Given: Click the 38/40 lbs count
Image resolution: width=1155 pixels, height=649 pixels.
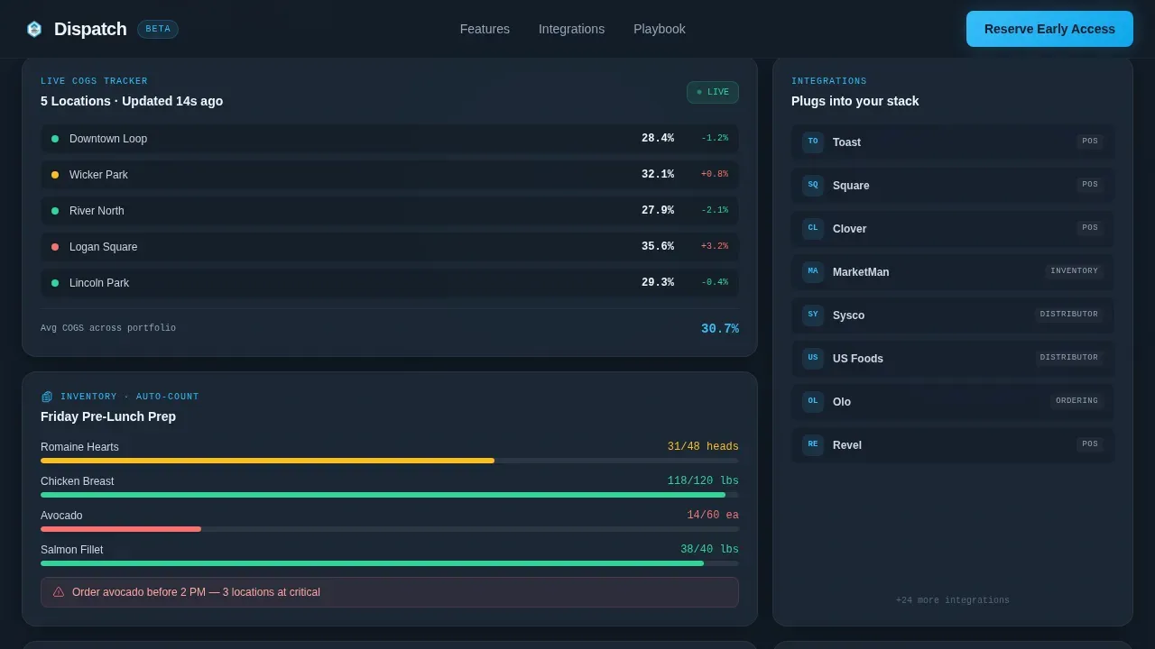Looking at the screenshot, I should pyautogui.click(x=709, y=550).
